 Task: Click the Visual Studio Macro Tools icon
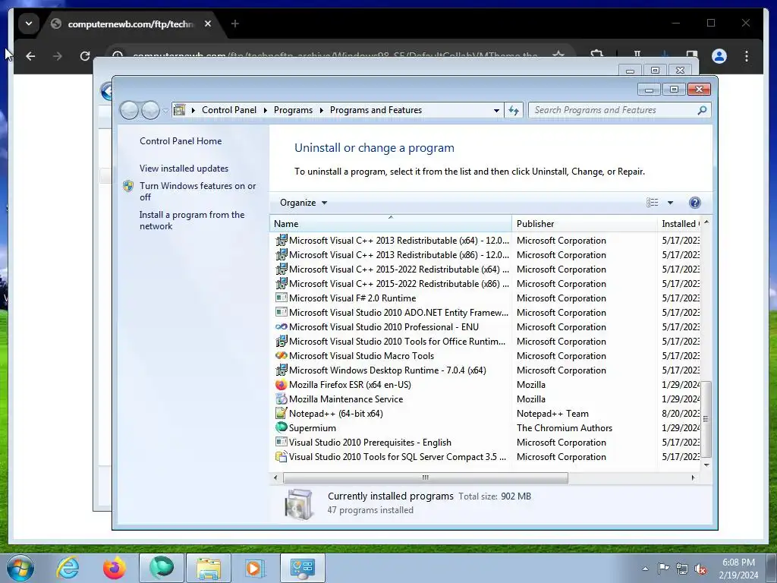pos(281,355)
